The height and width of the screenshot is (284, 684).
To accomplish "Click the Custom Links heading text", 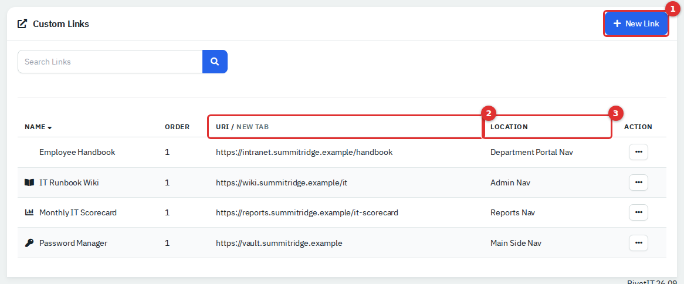I will pyautogui.click(x=61, y=23).
